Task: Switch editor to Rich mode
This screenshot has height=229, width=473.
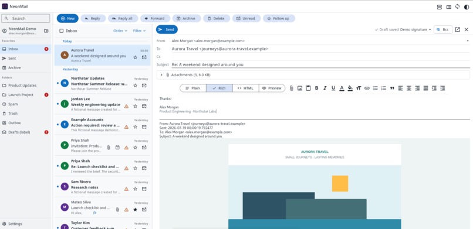Action: [219, 88]
